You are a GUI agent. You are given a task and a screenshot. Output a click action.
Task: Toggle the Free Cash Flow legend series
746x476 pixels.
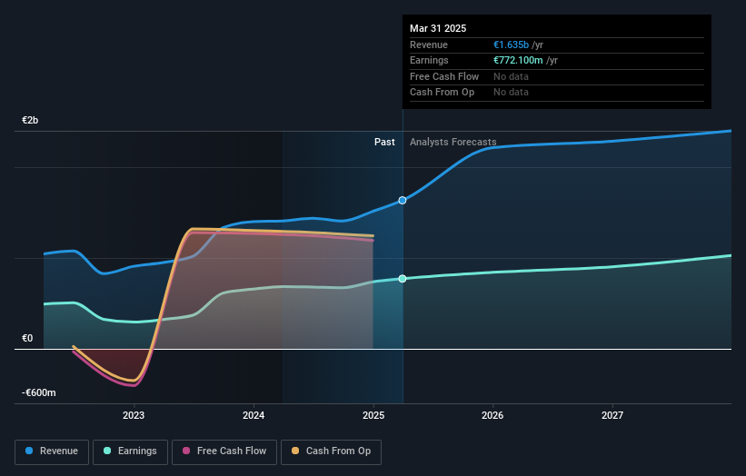click(x=224, y=451)
